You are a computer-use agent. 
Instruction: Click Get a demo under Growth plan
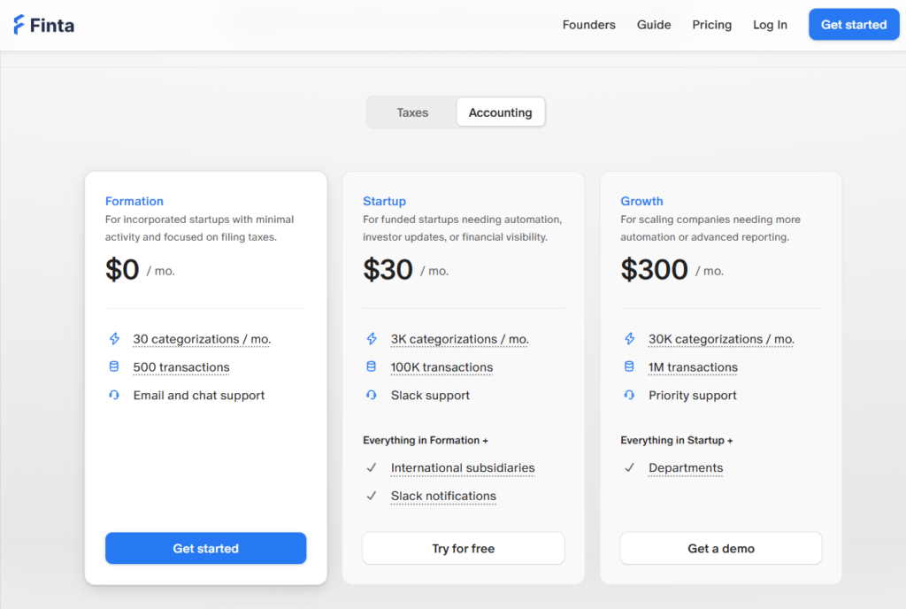[x=720, y=548]
